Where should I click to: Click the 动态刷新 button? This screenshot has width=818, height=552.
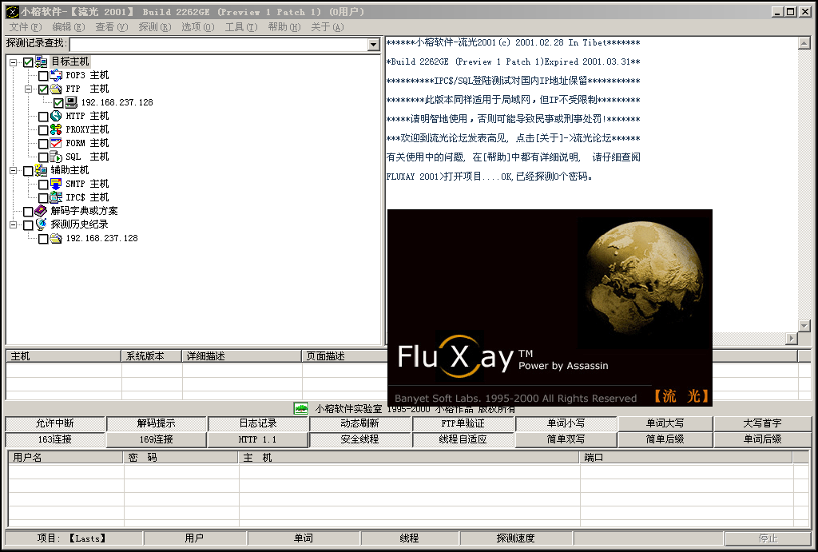(360, 423)
